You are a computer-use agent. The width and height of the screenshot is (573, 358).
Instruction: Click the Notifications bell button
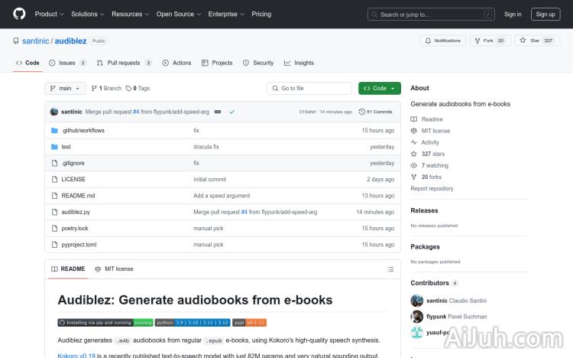click(x=442, y=41)
